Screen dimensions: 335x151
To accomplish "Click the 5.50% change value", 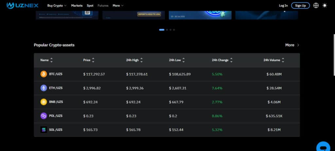I will click(x=217, y=74).
